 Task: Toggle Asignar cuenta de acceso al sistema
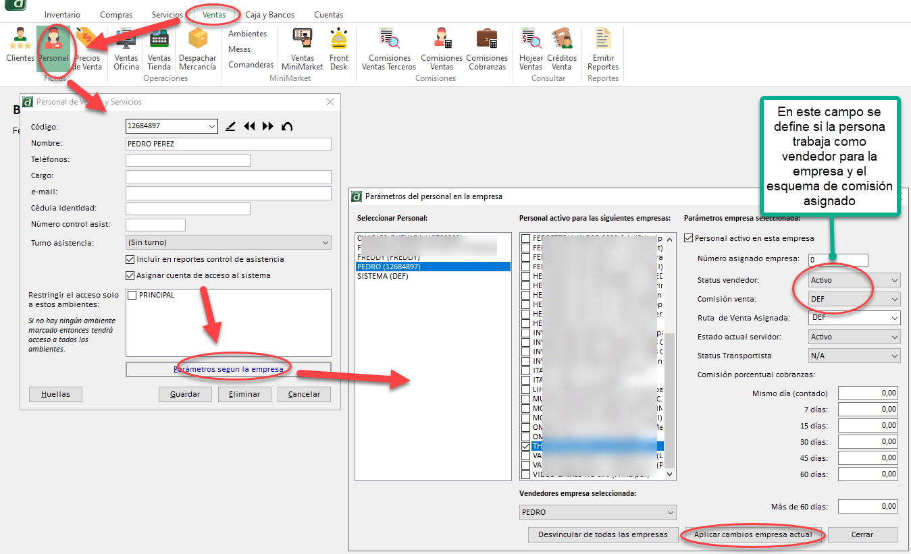(130, 275)
